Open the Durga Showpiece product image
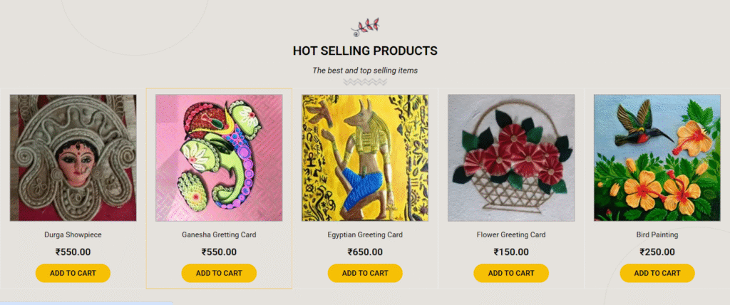The height and width of the screenshot is (305, 730). [x=73, y=157]
